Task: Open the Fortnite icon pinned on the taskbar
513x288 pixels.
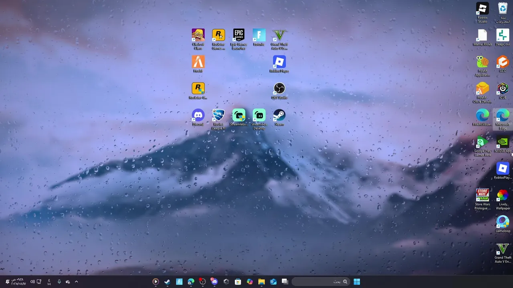Action: click(179, 282)
